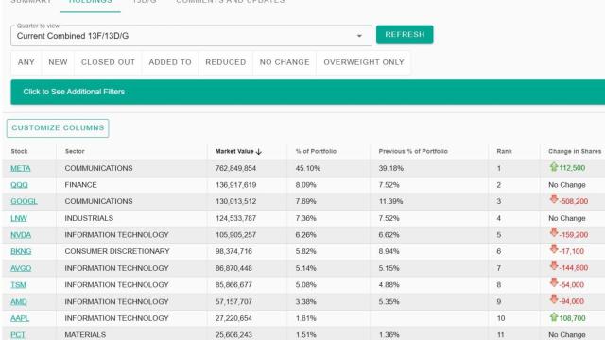Click red down arrow in GOOGL row

coord(554,199)
